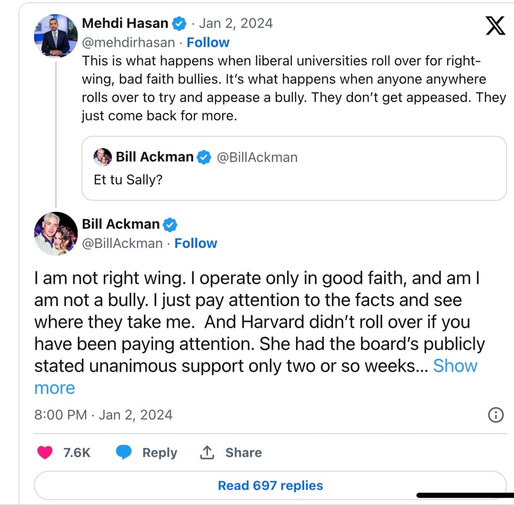Open Bill Ackman's large profile picture
The height and width of the screenshot is (505, 514).
[x=56, y=234]
